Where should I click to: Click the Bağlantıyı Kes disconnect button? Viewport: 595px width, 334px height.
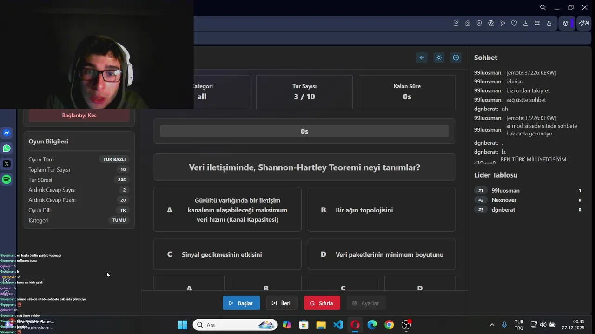79,115
